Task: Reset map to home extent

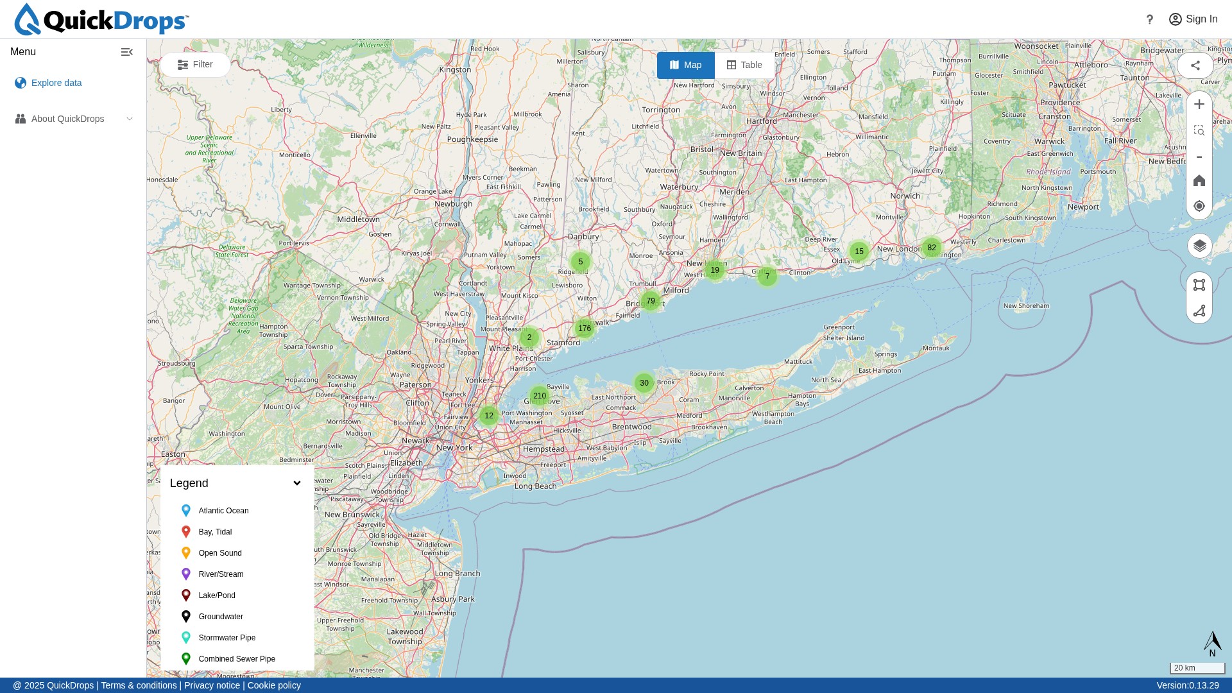Action: tap(1199, 181)
